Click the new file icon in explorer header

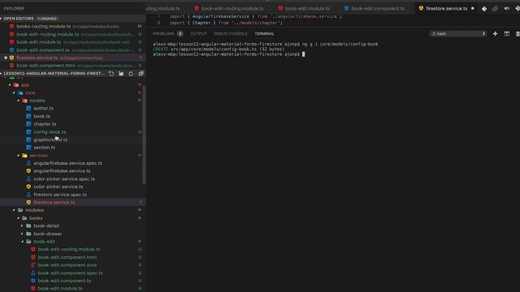tap(111, 74)
